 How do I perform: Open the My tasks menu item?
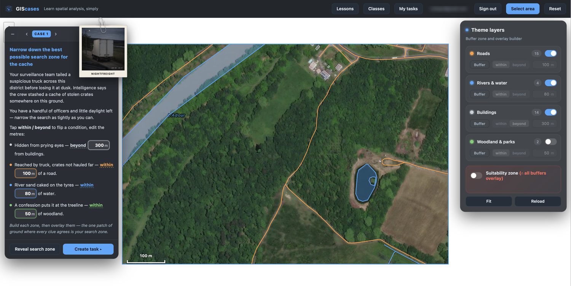(408, 9)
